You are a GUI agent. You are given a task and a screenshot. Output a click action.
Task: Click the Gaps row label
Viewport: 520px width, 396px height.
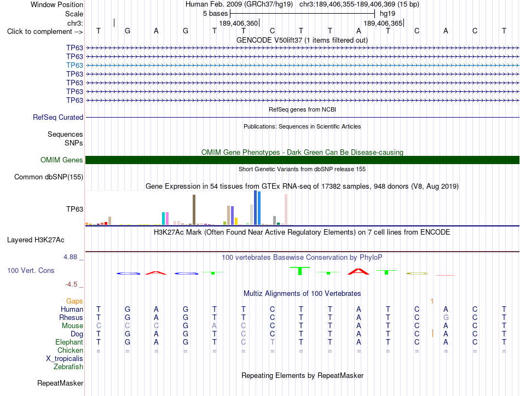click(74, 301)
